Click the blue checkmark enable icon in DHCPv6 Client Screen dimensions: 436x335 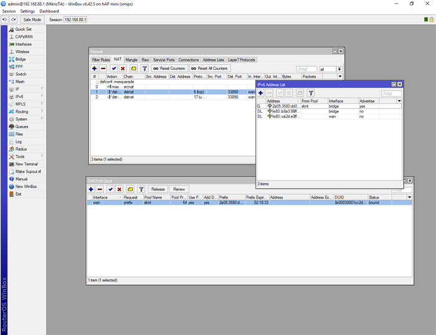(x=110, y=189)
